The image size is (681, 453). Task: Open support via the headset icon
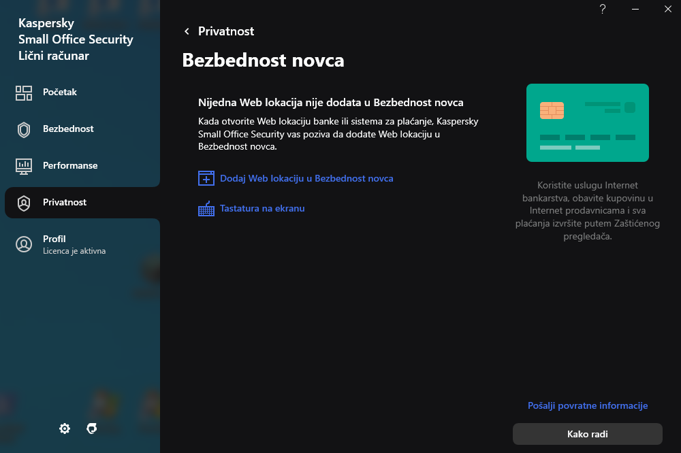coord(92,429)
